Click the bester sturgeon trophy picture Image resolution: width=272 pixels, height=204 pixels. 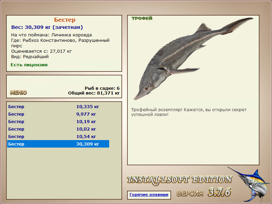coord(193,58)
